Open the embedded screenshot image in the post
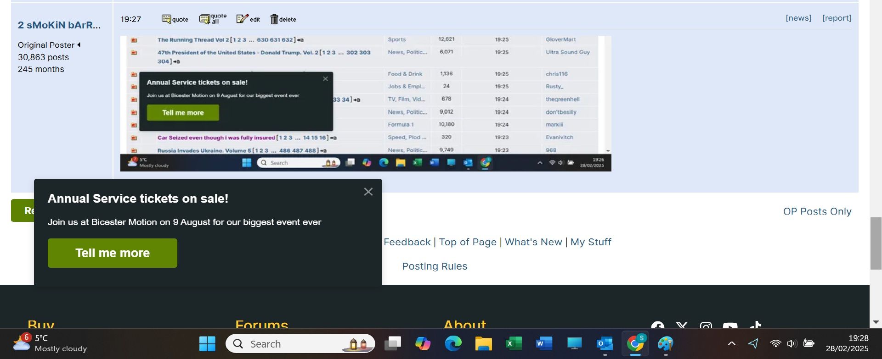 tap(366, 103)
